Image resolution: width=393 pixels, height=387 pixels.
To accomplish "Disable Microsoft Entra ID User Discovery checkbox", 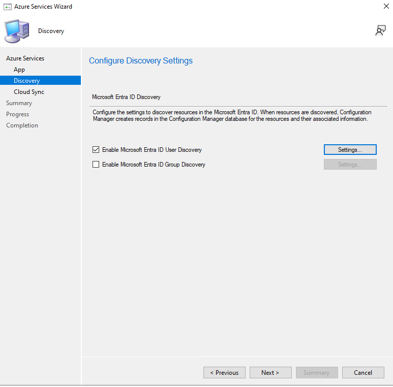I will click(x=96, y=150).
